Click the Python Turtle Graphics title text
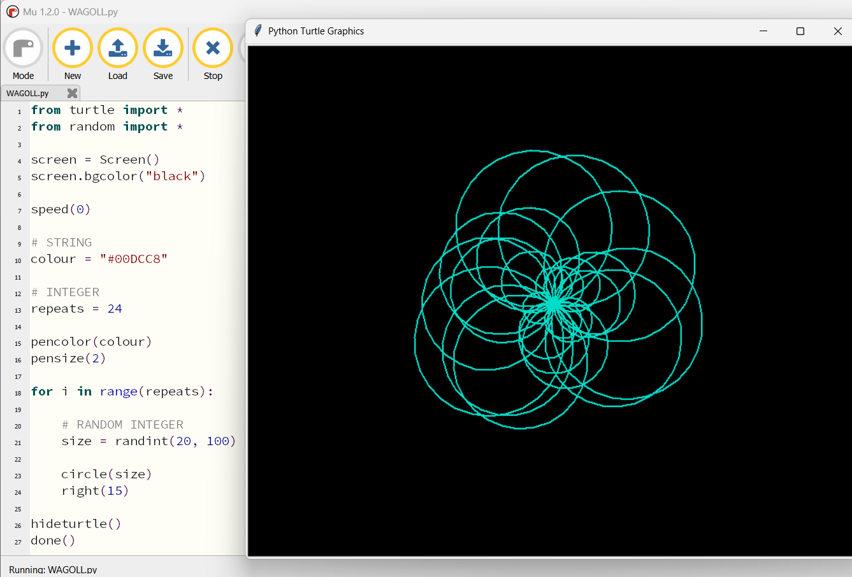This screenshot has width=852, height=577. point(316,31)
